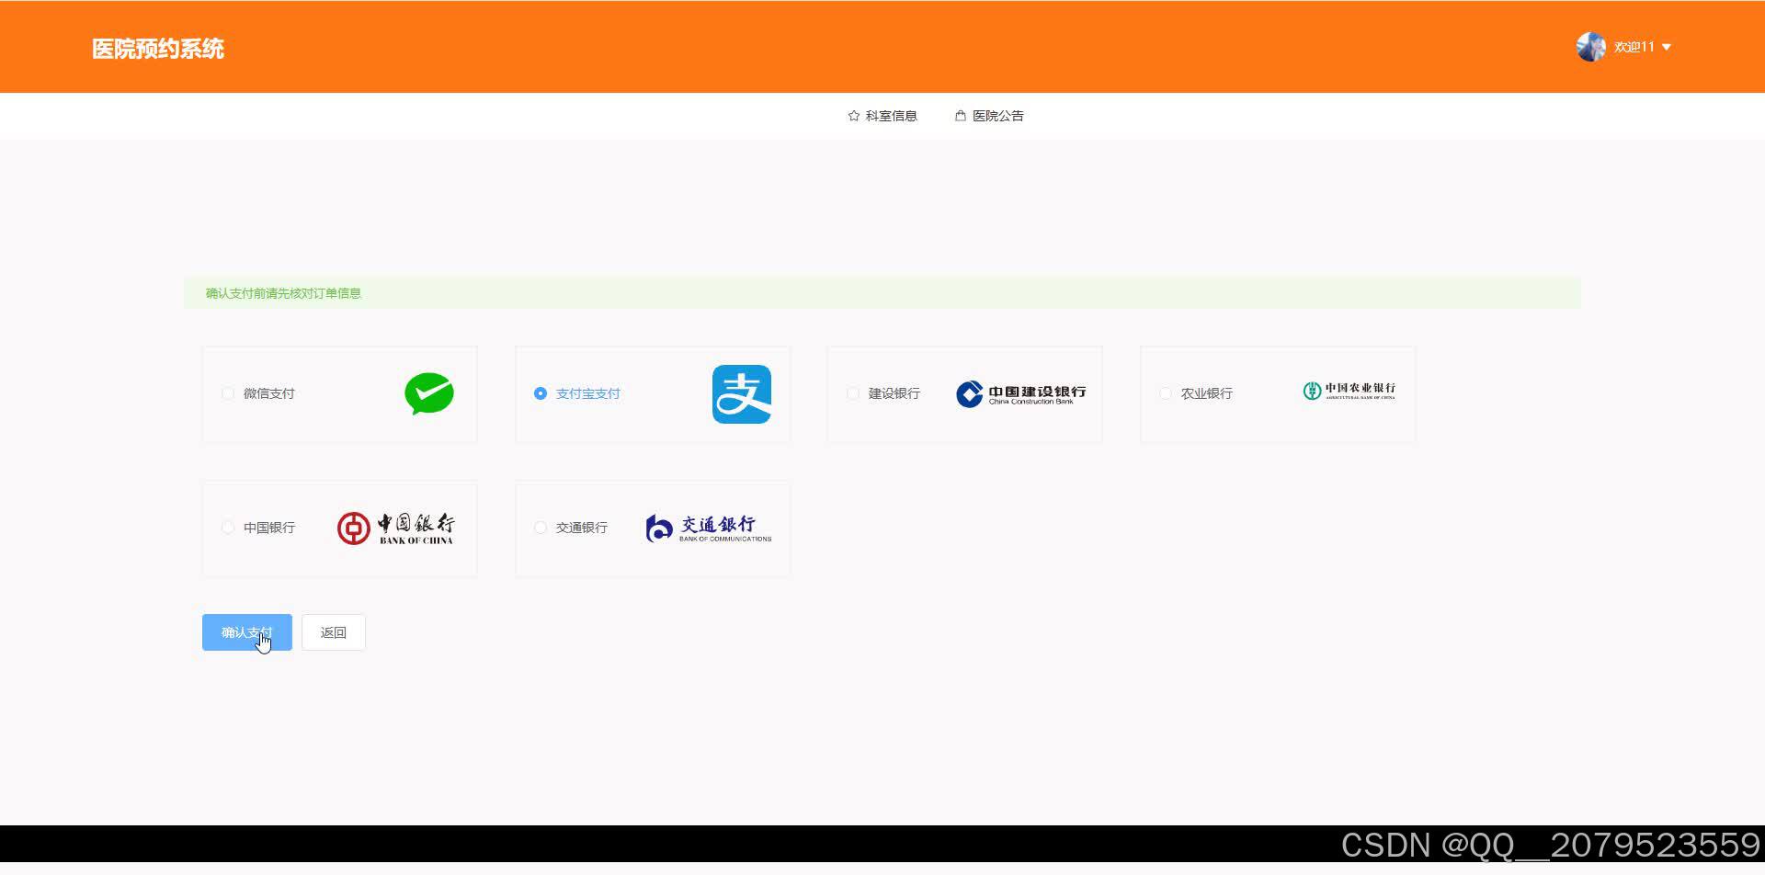The height and width of the screenshot is (875, 1765).
Task: Open the 医院公告 menu item
Action: point(997,115)
